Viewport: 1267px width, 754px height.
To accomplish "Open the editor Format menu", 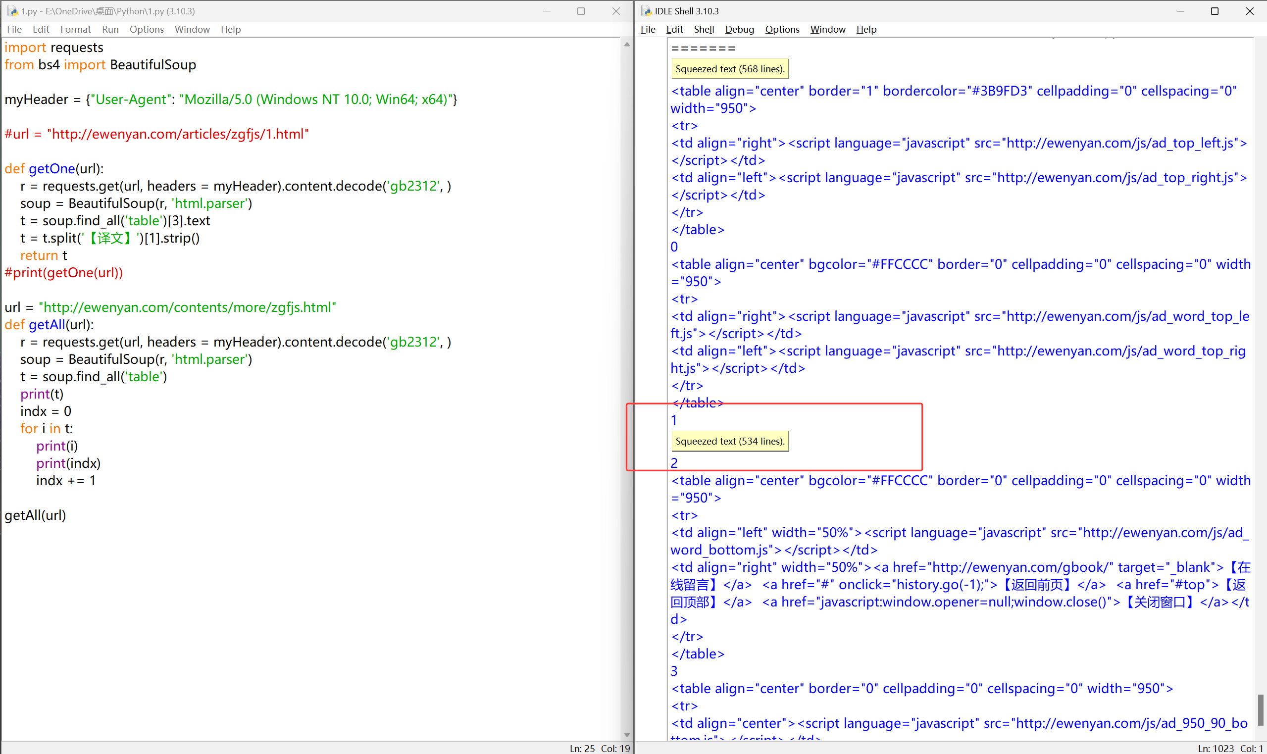I will click(x=75, y=30).
